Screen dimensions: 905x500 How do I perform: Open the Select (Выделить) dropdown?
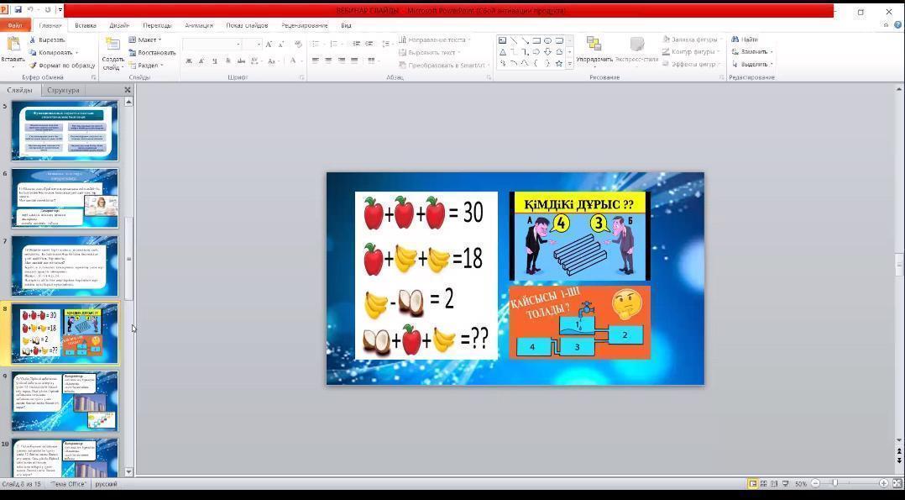click(754, 64)
